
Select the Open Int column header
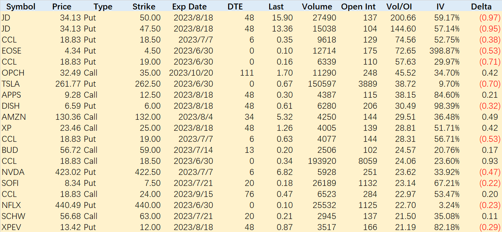coord(358,7)
